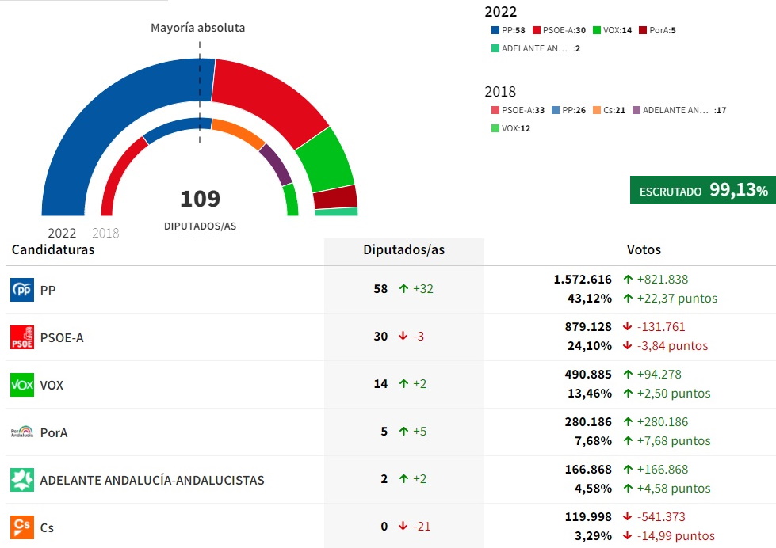776x548 pixels.
Task: Click the blue PP:58 legend swatch
Action: pos(495,30)
